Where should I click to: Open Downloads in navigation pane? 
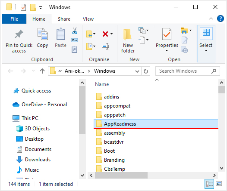tap(33, 160)
